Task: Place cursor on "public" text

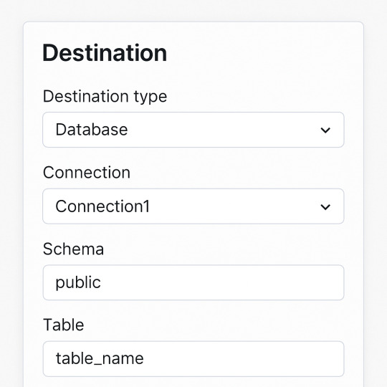Action: (x=78, y=282)
